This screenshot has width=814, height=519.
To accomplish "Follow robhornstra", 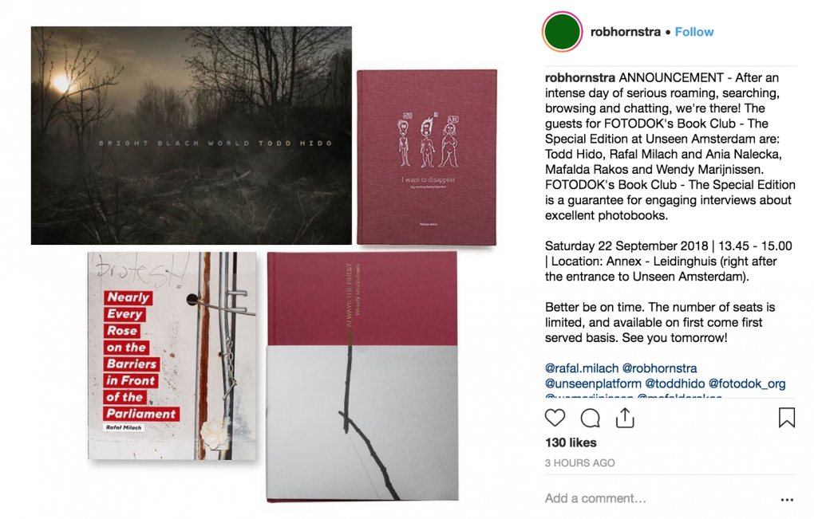I will tap(694, 32).
